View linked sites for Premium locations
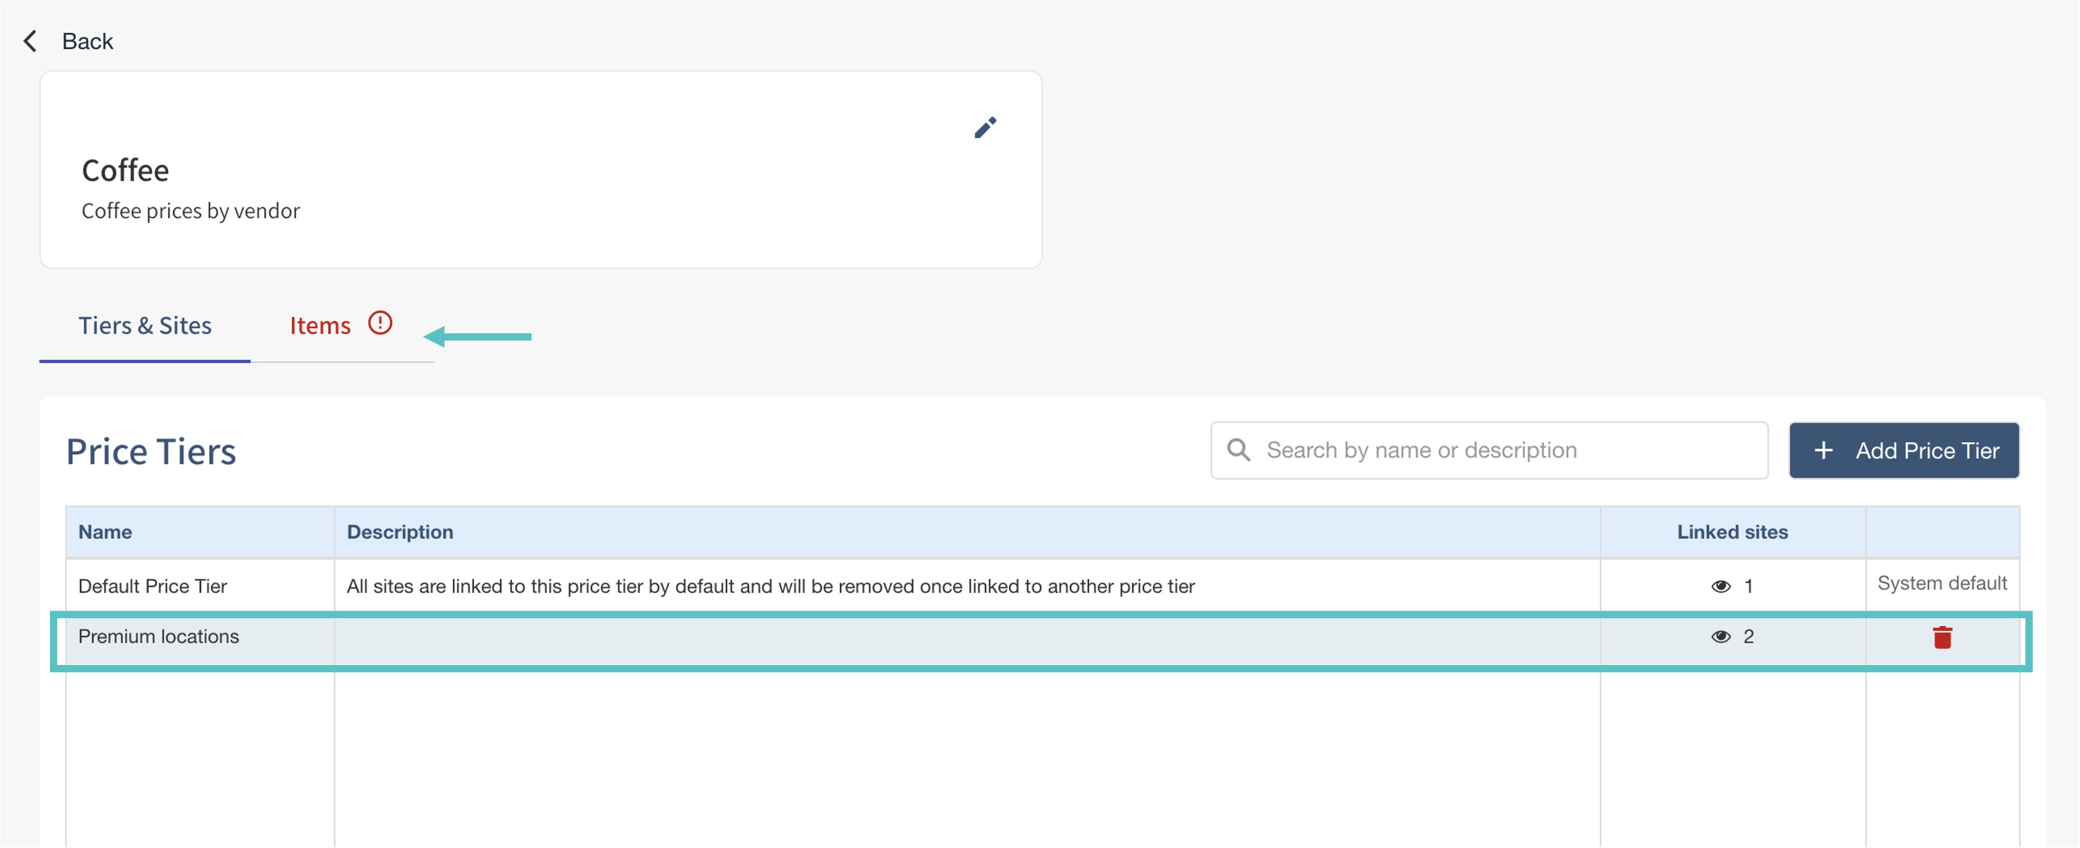The height and width of the screenshot is (848, 2080). pyautogui.click(x=1721, y=636)
